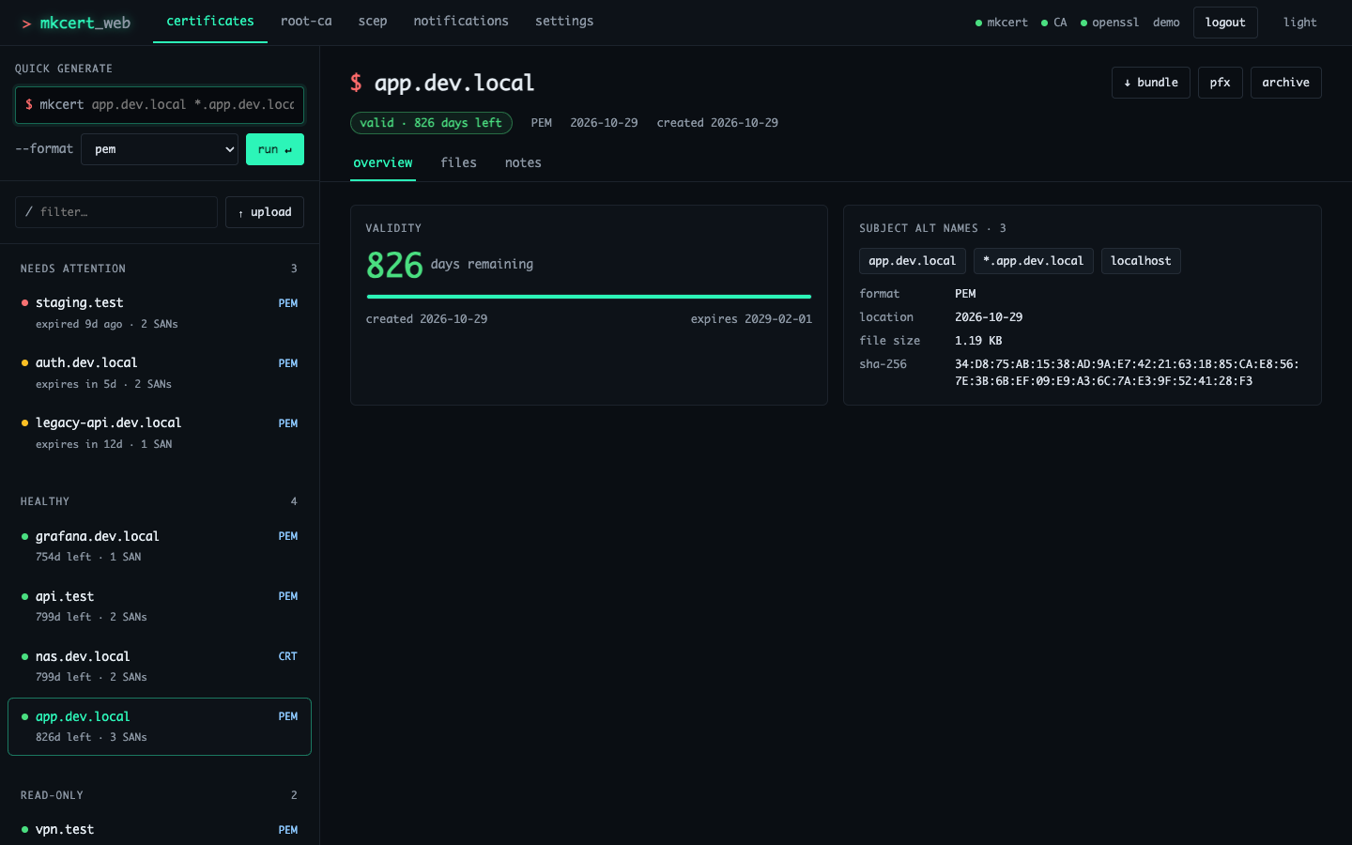Click the logout button
1352x845 pixels.
[1225, 23]
